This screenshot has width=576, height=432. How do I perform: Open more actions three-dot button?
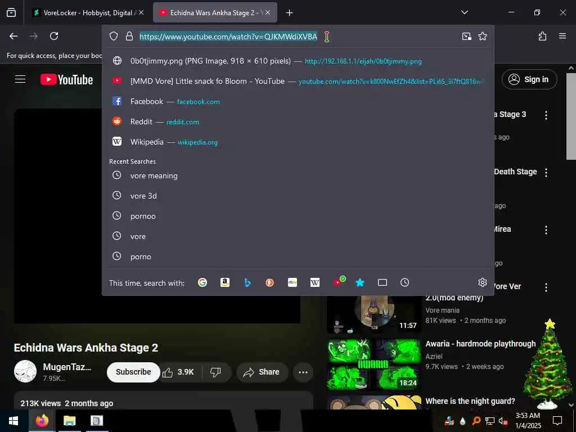click(303, 372)
